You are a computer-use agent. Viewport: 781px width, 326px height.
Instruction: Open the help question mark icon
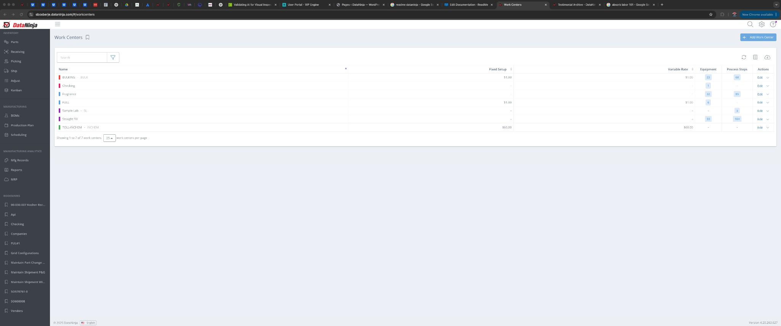tap(773, 24)
